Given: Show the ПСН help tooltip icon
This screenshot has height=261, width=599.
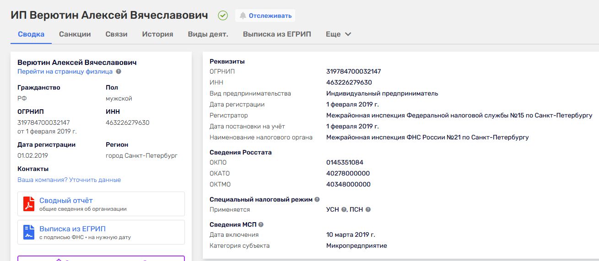Looking at the screenshot, I should (368, 210).
